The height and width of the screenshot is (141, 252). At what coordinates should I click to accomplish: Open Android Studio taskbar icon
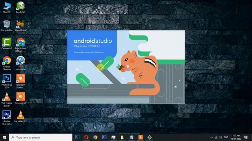coord(150,137)
